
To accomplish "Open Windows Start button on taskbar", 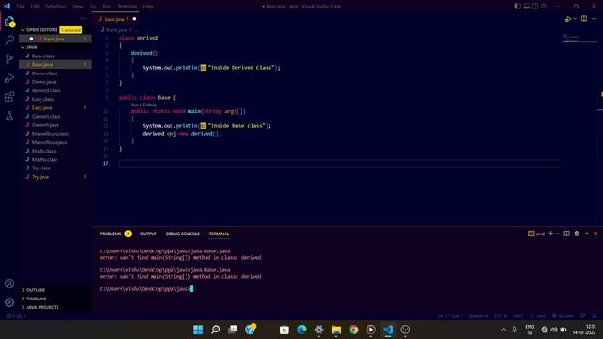I will tap(198, 330).
